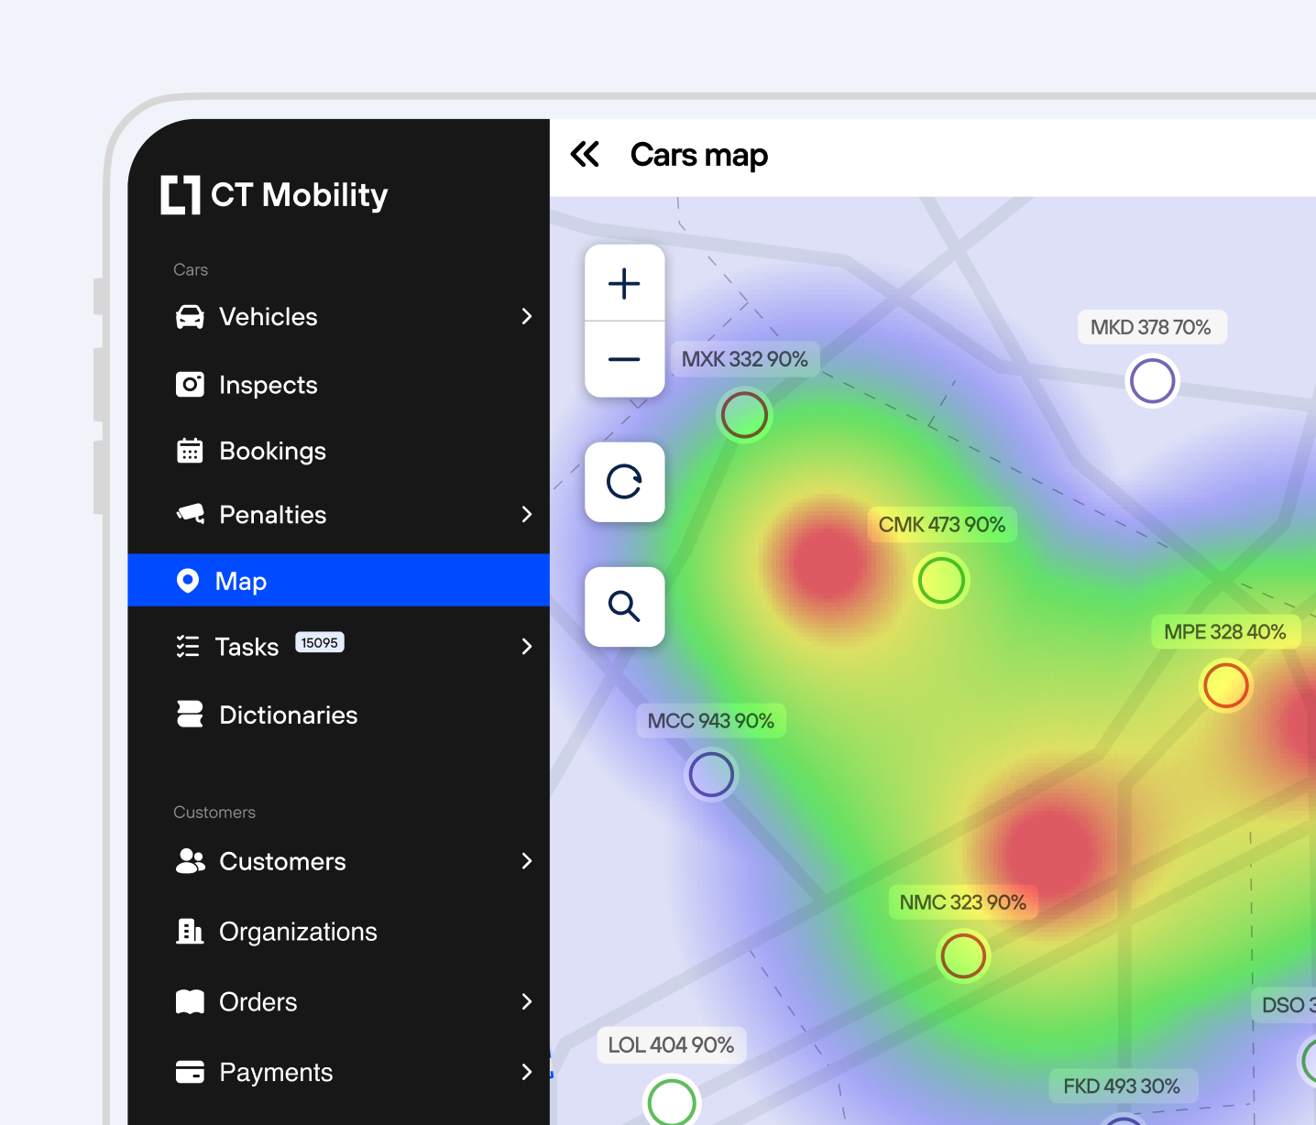1316x1125 pixels.
Task: Click the Penalties camera icon
Action: tap(191, 514)
